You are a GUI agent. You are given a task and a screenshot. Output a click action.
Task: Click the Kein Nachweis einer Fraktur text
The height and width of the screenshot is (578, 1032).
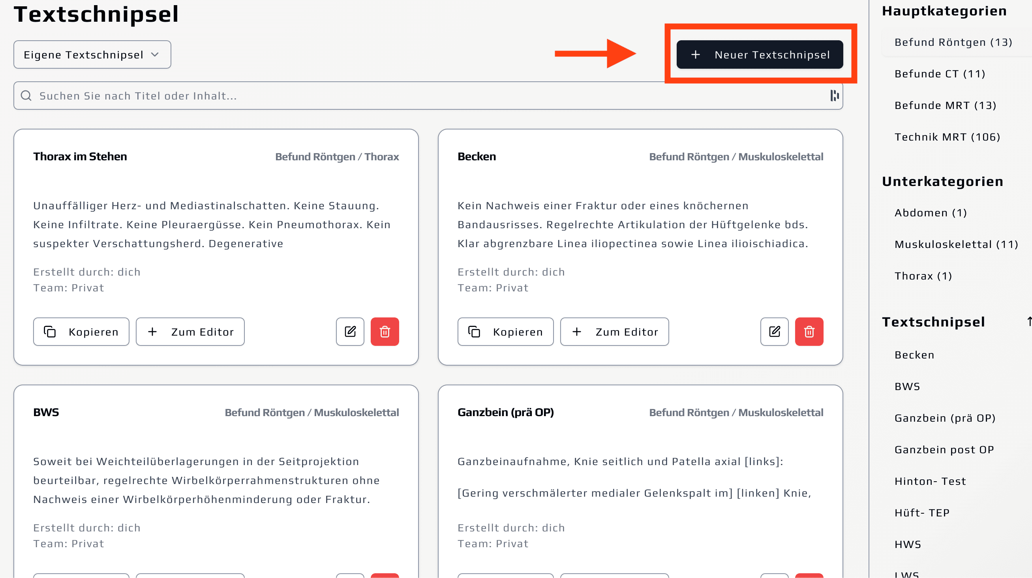633,225
